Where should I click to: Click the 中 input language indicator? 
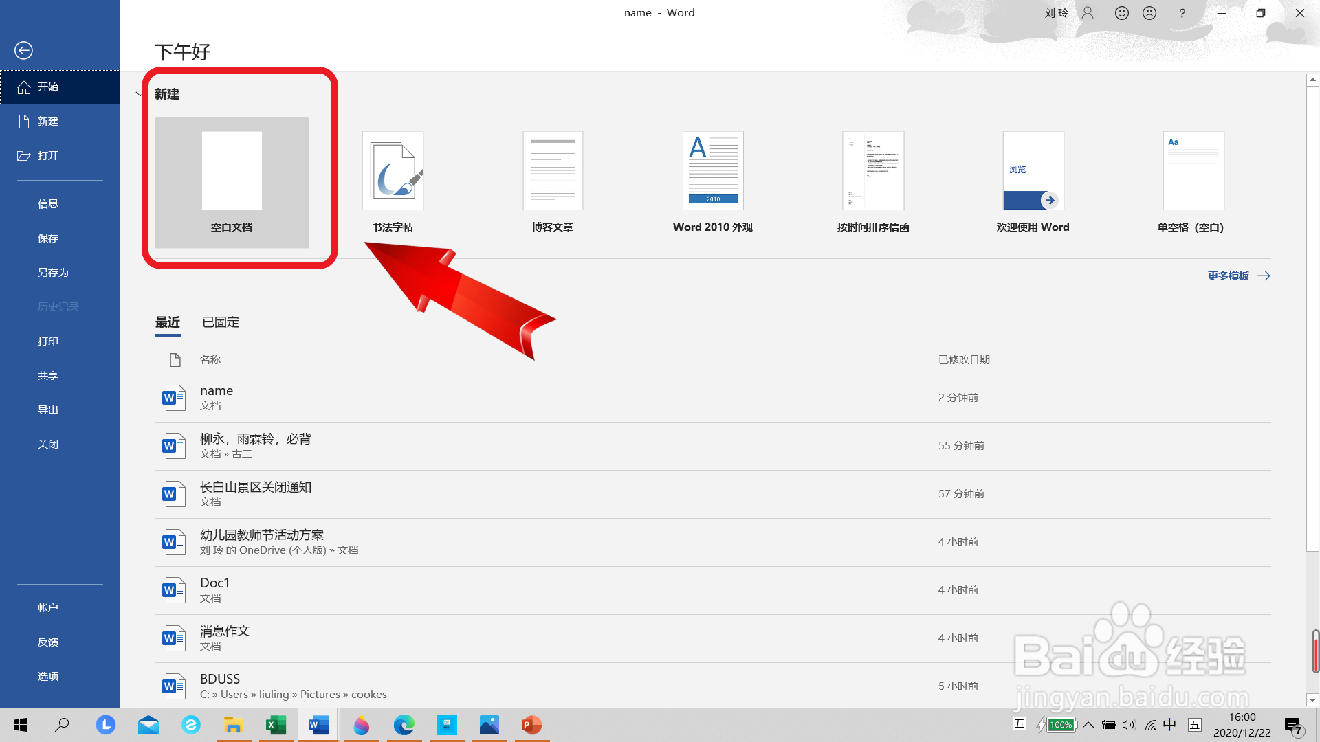pos(1170,725)
